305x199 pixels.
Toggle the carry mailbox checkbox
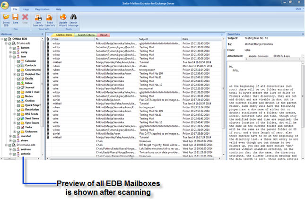click(x=14, y=52)
